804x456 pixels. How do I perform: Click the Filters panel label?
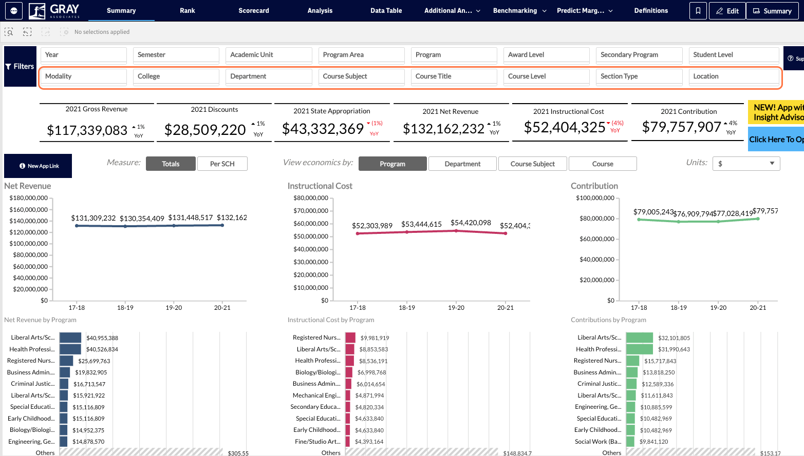click(20, 67)
